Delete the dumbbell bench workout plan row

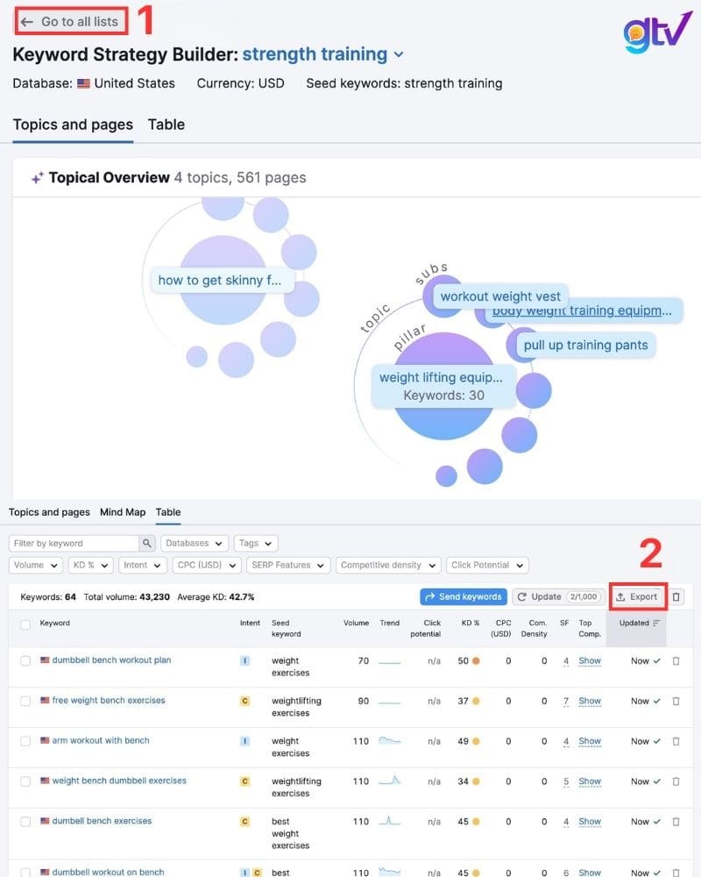pyautogui.click(x=676, y=660)
